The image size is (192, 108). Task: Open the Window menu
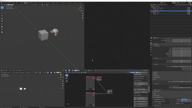pyautogui.click(x=13, y=3)
